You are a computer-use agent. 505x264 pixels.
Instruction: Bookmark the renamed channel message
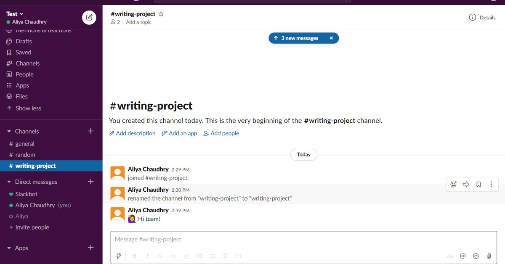tap(478, 184)
